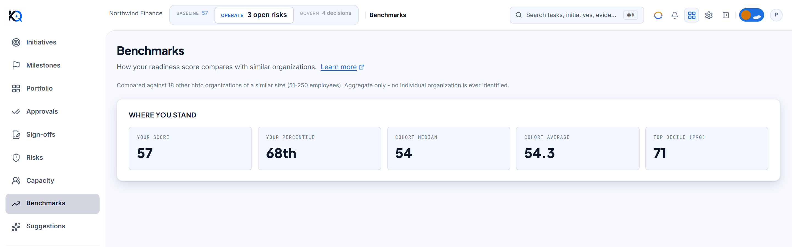Screen dimensions: 792x247
Task: Click the Cohort Average 54.3 card
Action: click(x=577, y=148)
